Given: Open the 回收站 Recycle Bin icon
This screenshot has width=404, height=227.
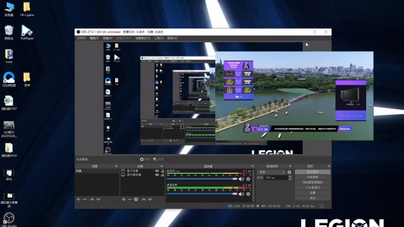Looking at the screenshot, I should pyautogui.click(x=9, y=32).
